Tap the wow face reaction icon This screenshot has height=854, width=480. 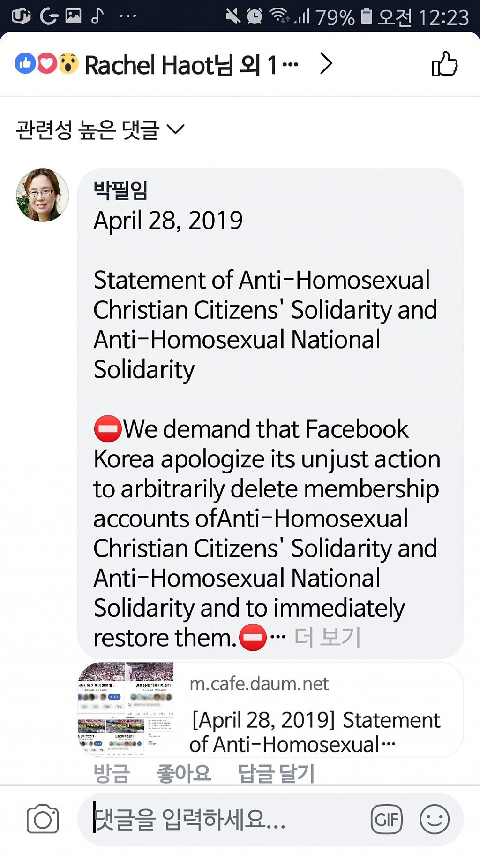tap(68, 63)
